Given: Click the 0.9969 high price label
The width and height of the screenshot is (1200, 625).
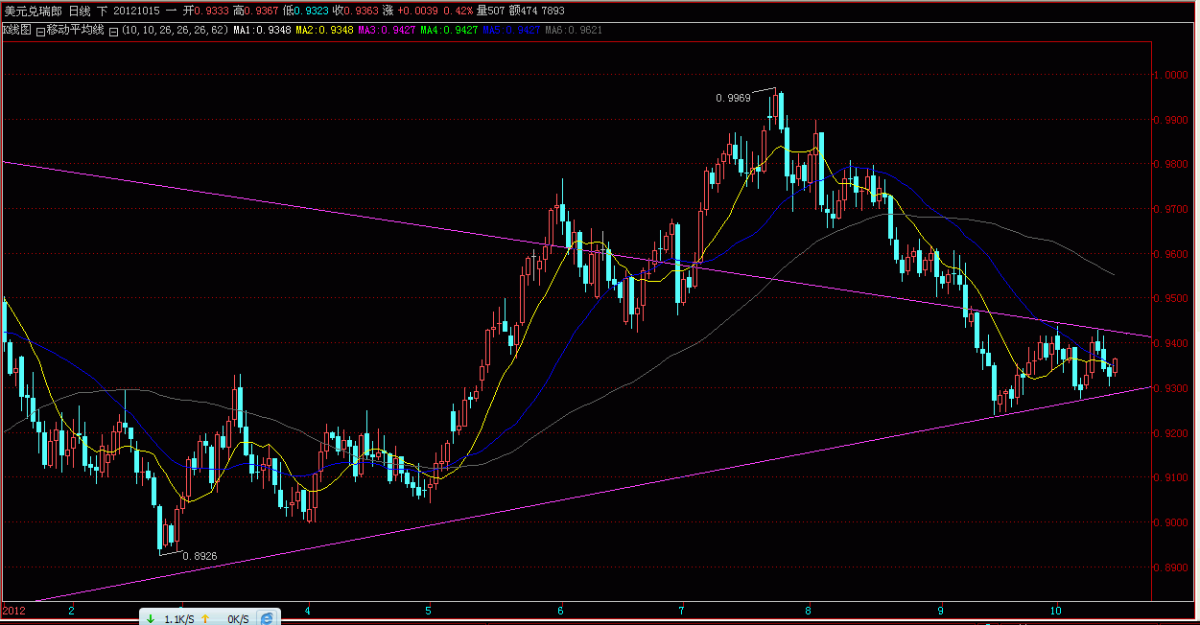Looking at the screenshot, I should coord(734,98).
